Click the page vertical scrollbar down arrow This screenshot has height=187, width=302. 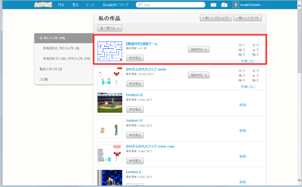pos(299,180)
